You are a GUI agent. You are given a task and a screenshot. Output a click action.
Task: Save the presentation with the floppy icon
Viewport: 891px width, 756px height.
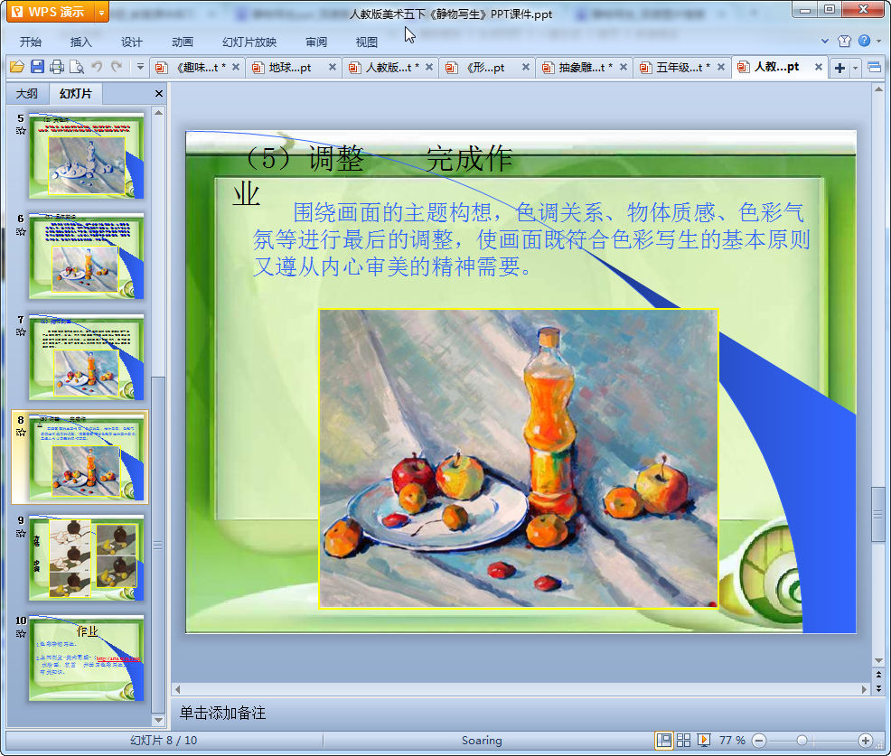38,67
